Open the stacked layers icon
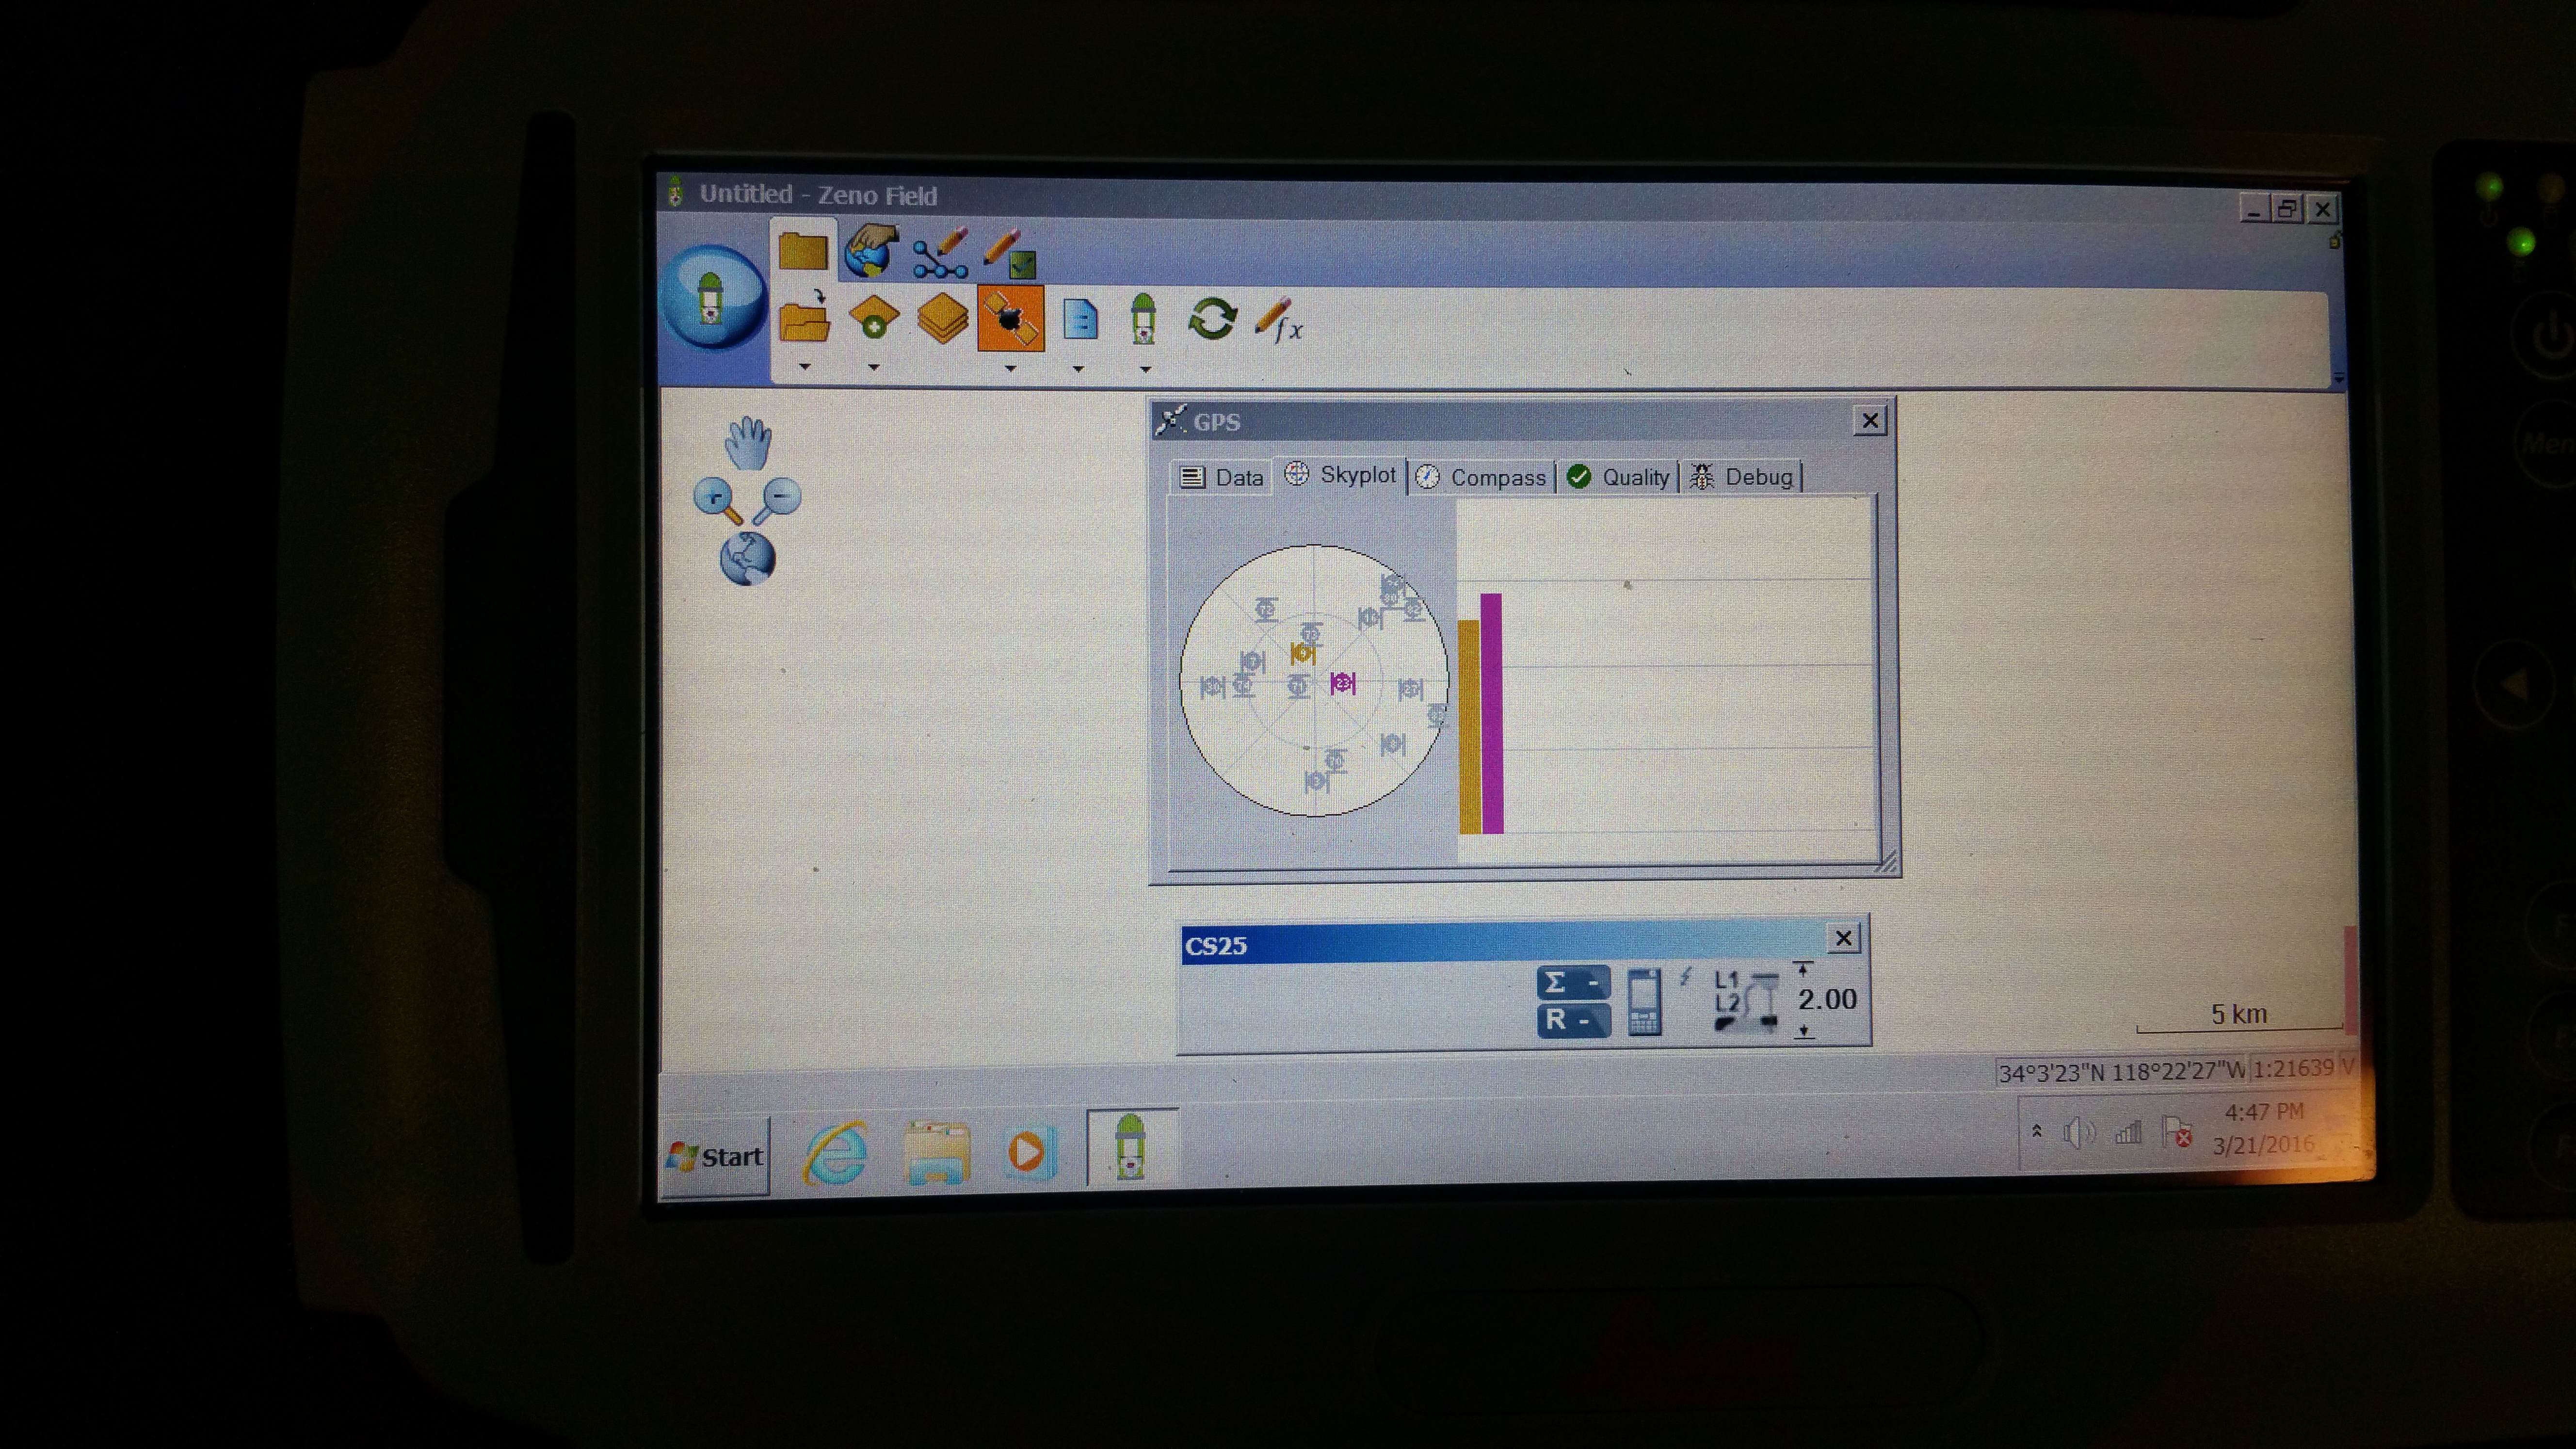Image resolution: width=2576 pixels, height=1449 pixels. (942, 318)
